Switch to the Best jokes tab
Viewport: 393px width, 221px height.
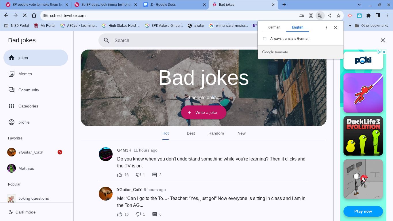point(191,133)
